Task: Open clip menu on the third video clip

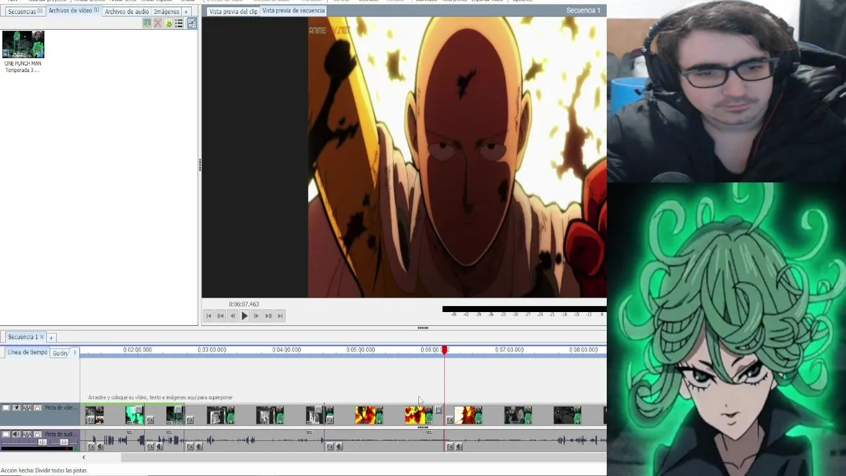Action: (178, 409)
